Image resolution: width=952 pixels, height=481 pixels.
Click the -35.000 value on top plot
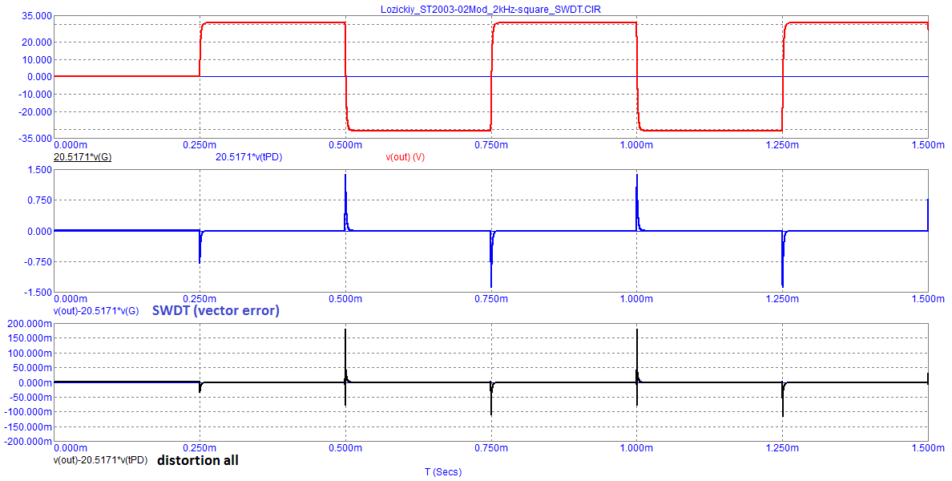point(35,139)
